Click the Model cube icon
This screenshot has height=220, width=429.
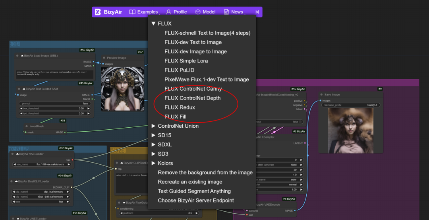click(198, 12)
